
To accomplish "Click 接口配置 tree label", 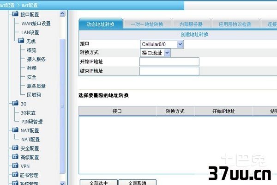I will click(30, 14).
